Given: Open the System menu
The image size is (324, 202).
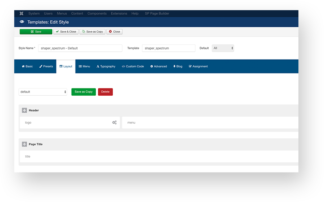Looking at the screenshot, I should (34, 13).
